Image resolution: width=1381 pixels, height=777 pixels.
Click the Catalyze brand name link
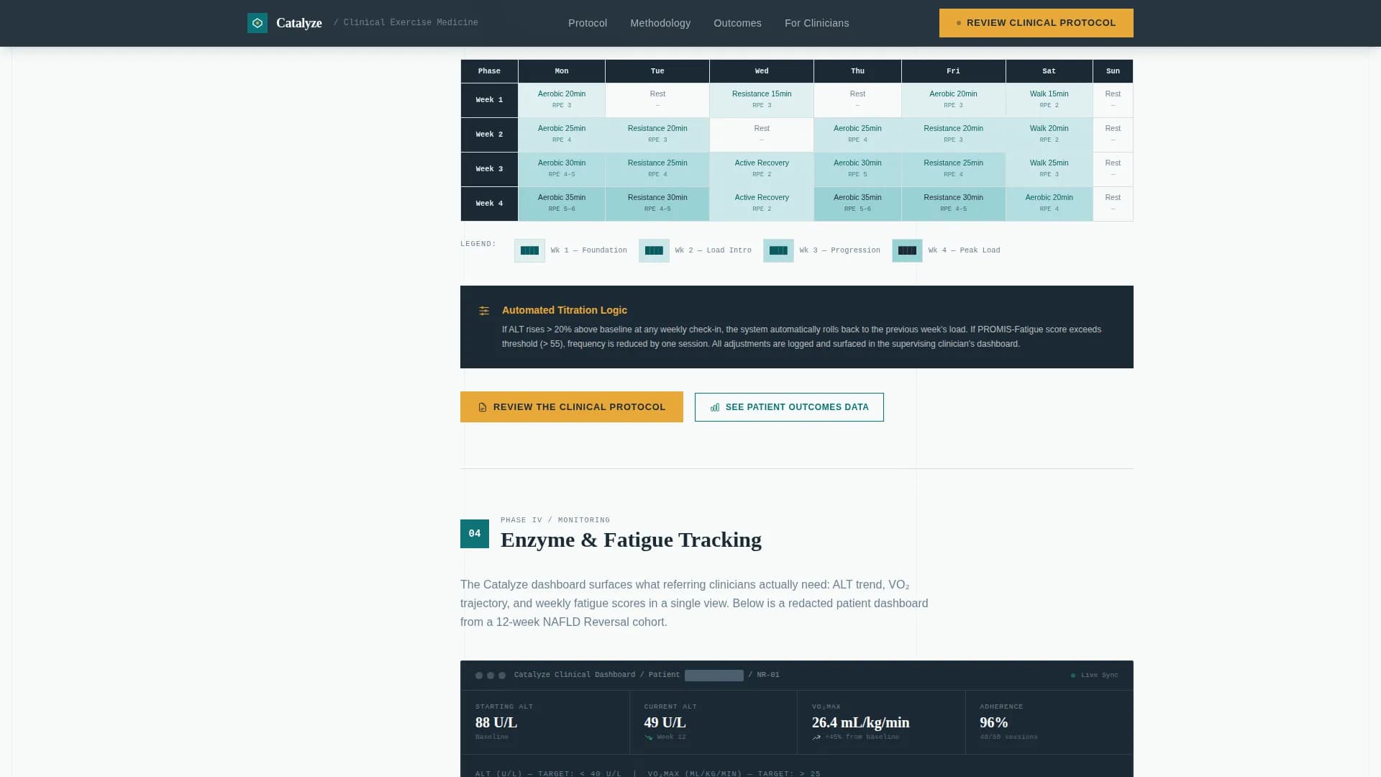click(x=299, y=23)
